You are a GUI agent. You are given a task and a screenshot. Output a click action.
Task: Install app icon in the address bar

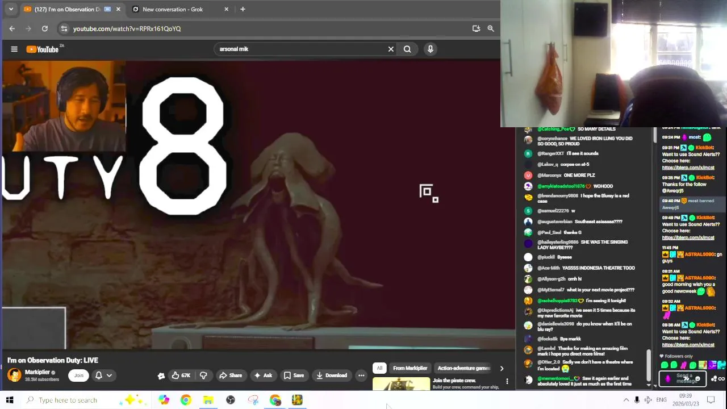(x=476, y=28)
